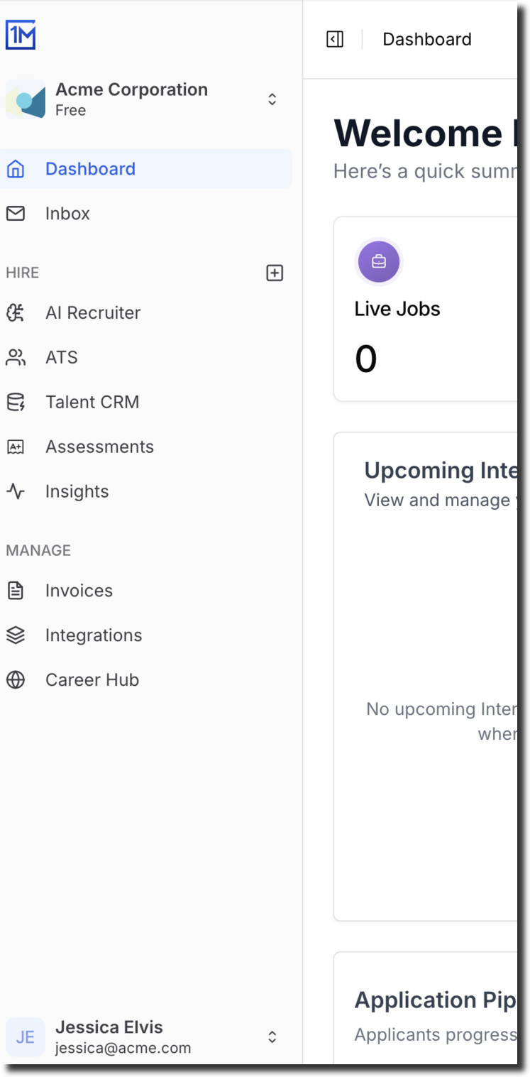Viewport: 530px width, 1077px height.
Task: Open the Invoices page
Action: [146, 591]
